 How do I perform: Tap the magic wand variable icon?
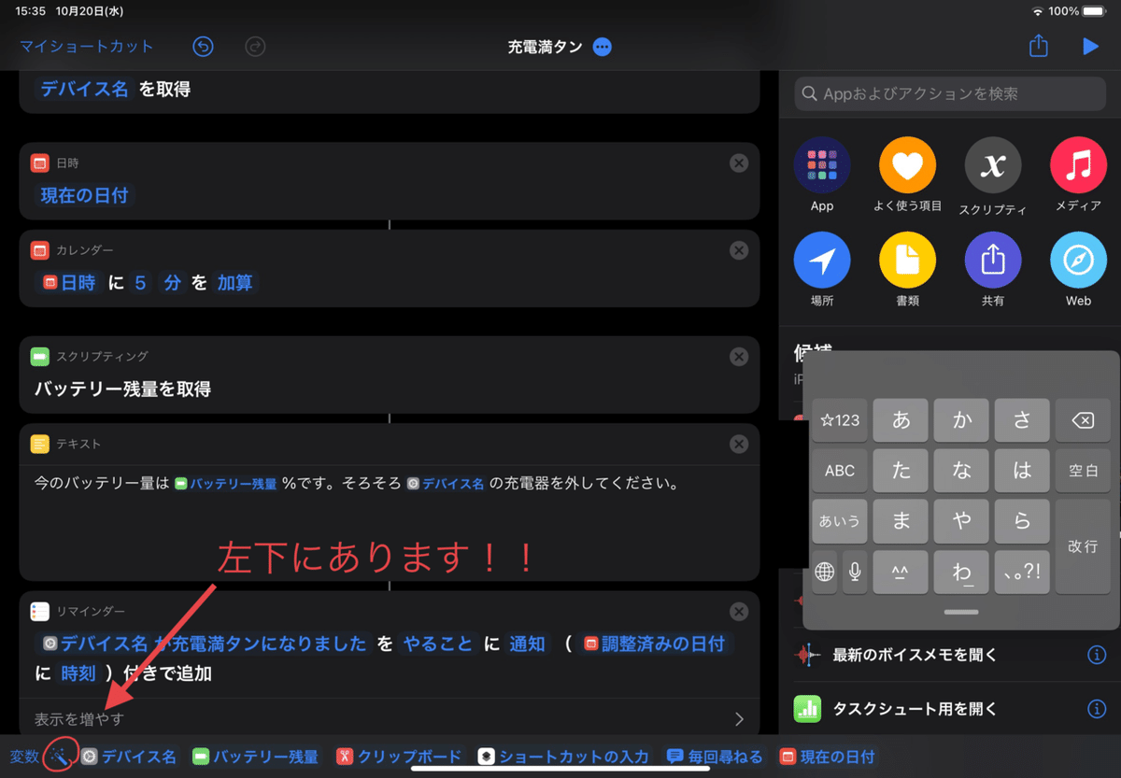click(x=60, y=757)
